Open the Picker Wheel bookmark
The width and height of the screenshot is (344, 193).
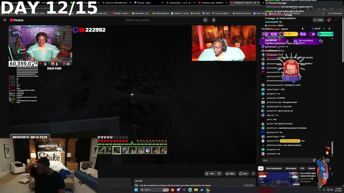tap(141, 13)
